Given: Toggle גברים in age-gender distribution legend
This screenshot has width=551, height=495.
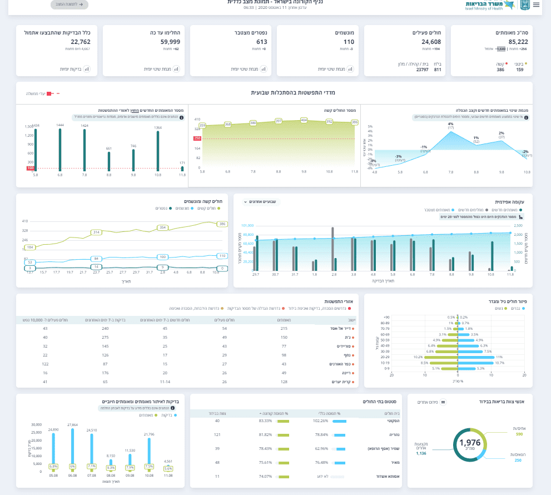Looking at the screenshot, I should click(518, 308).
